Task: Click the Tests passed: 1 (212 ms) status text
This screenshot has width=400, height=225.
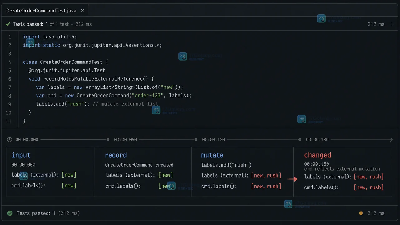Action: (x=48, y=213)
